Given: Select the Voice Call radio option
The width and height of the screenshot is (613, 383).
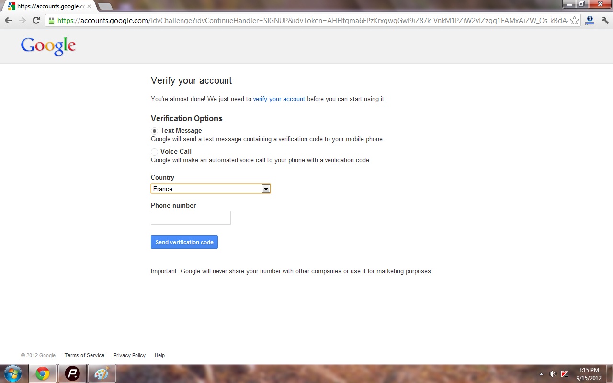Looking at the screenshot, I should 154,152.
